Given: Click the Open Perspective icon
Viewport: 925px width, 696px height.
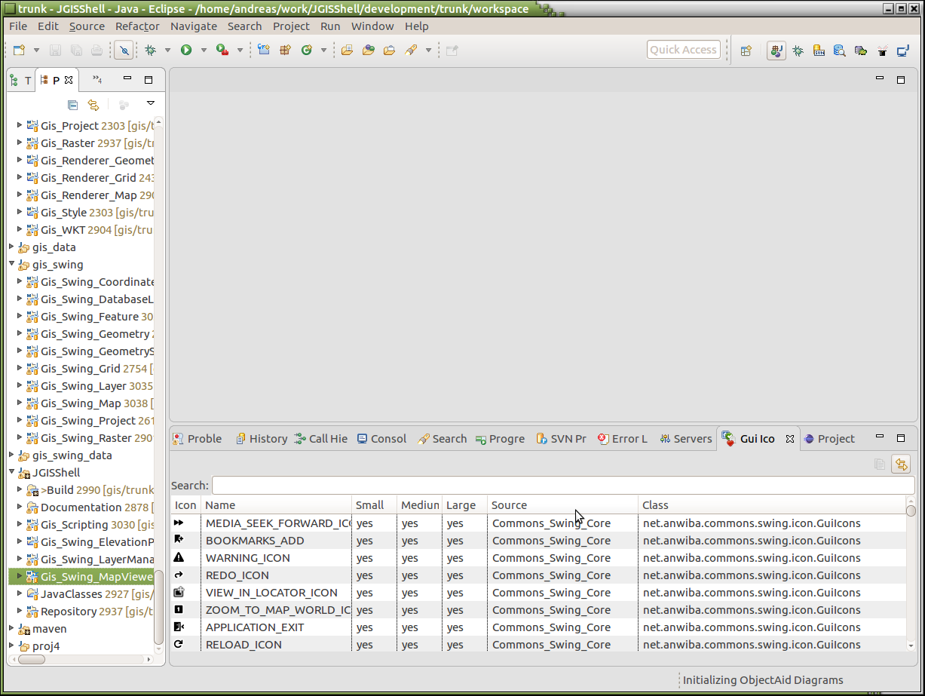Looking at the screenshot, I should 746,51.
